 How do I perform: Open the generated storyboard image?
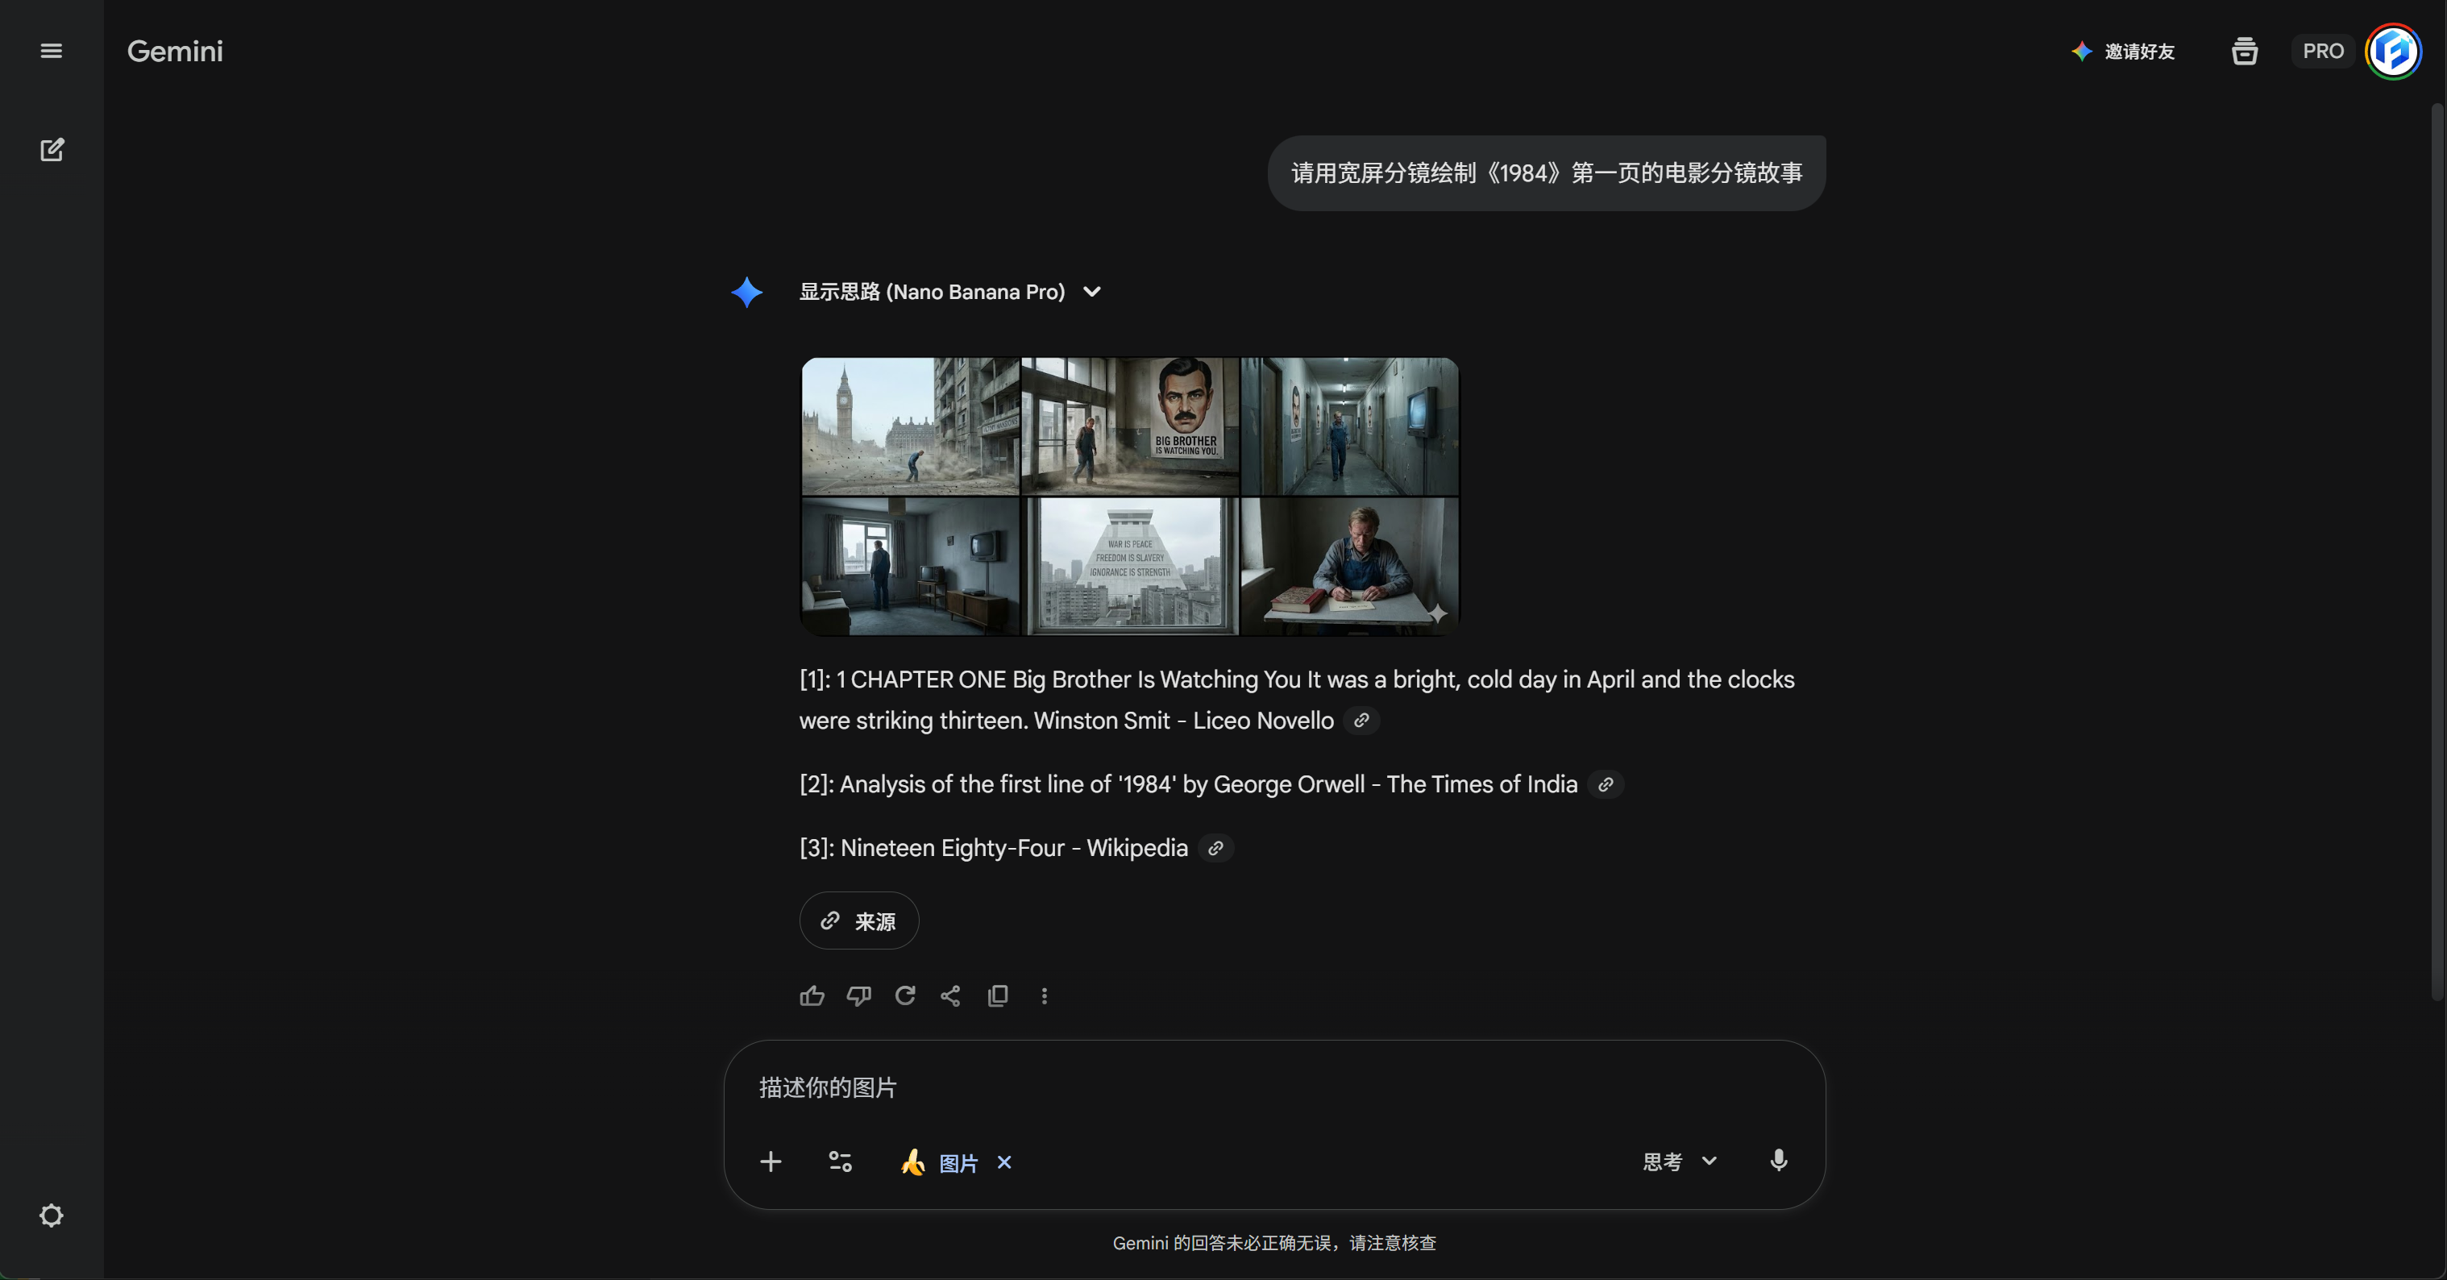click(1129, 496)
